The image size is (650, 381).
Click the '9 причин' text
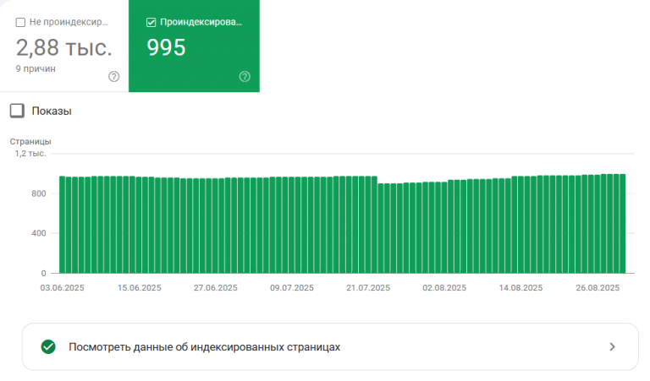36,68
